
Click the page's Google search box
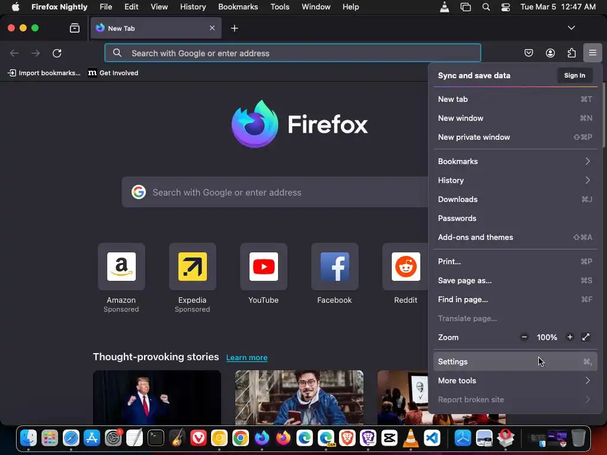pos(275,193)
